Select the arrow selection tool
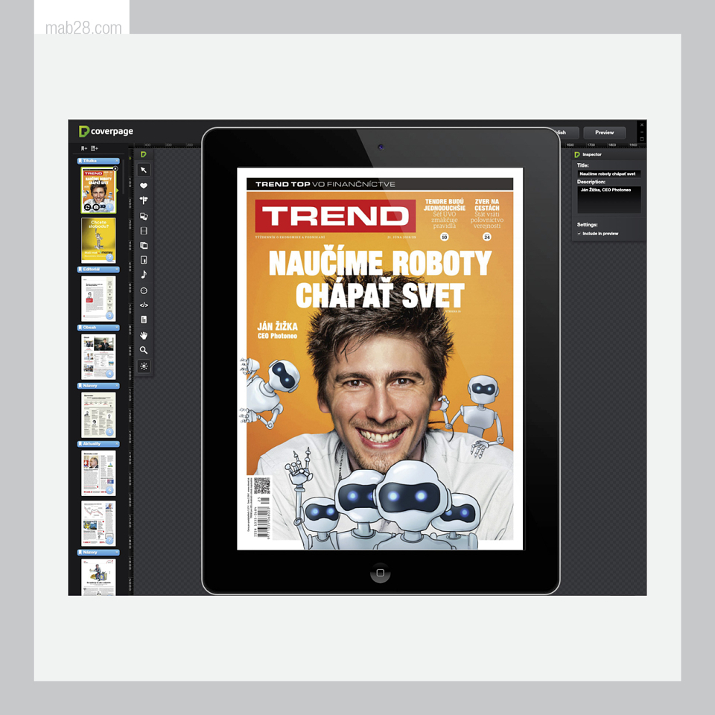 (144, 170)
